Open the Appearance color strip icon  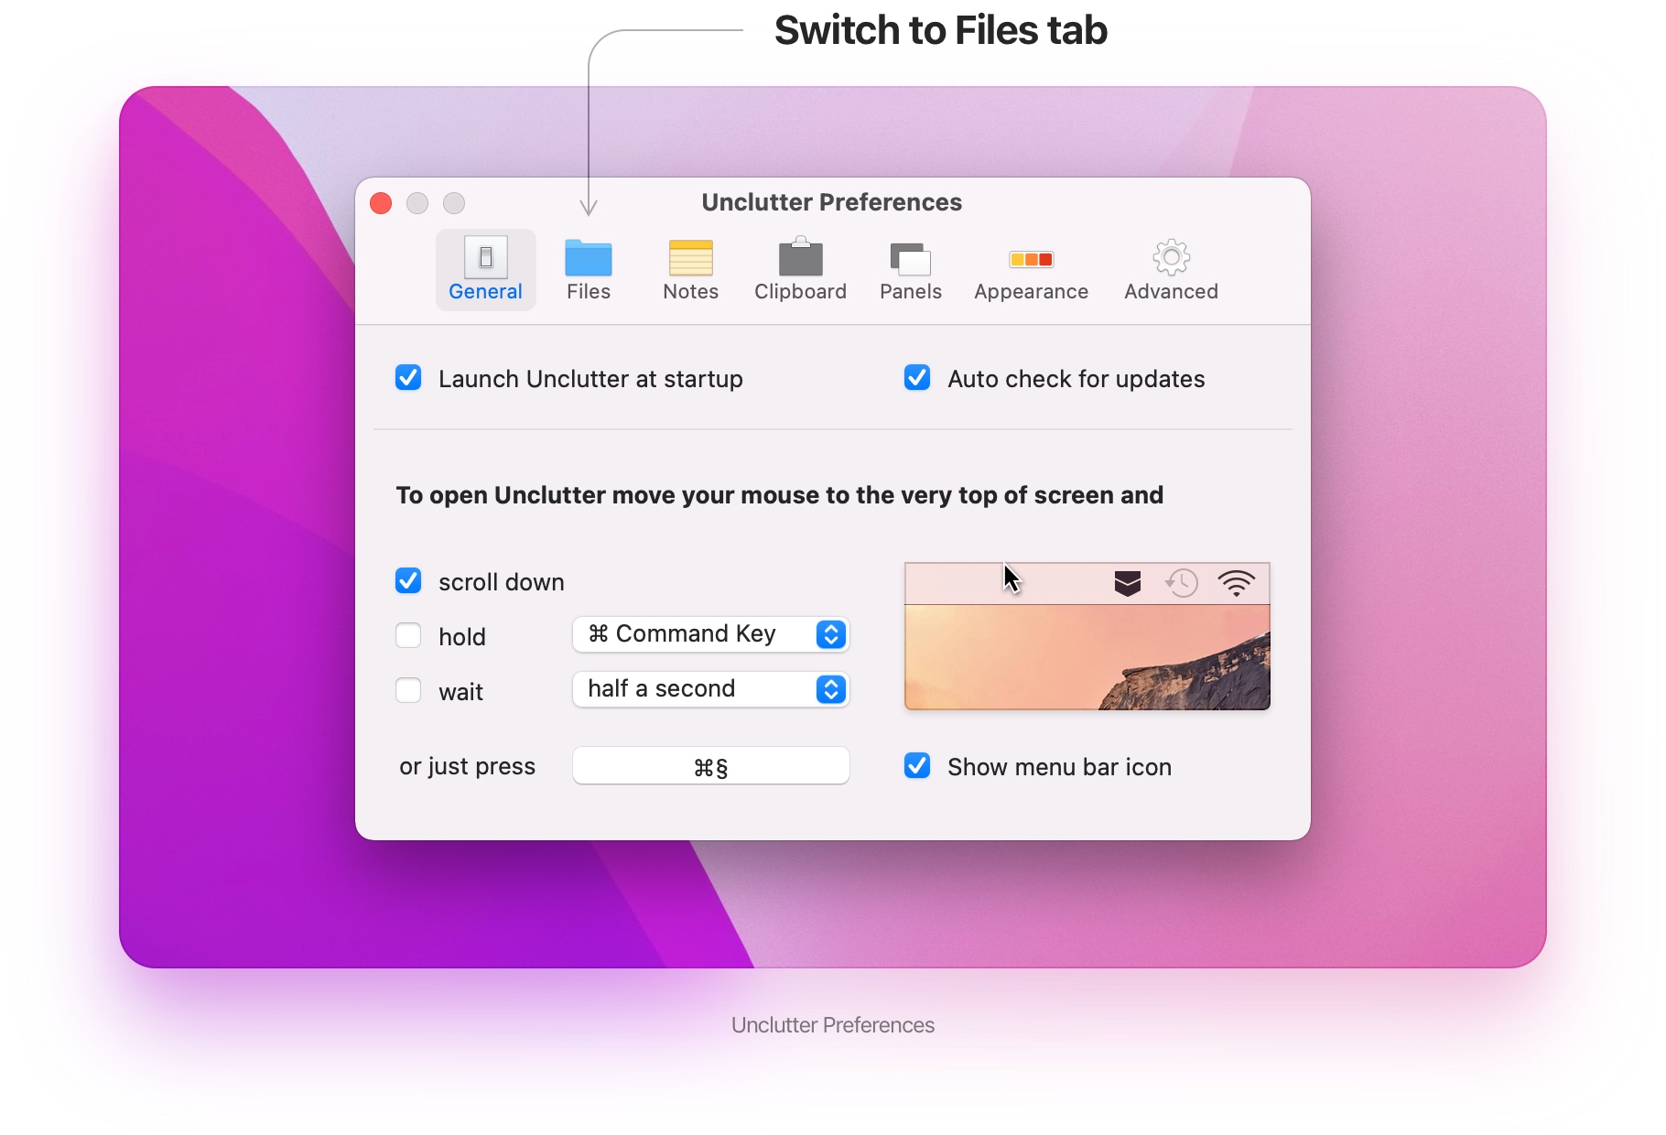tap(1031, 259)
